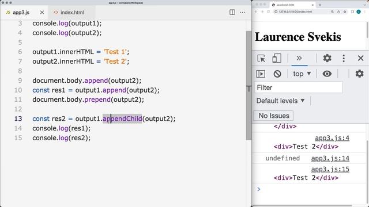Click console.log(output1) on line 3

(x=67, y=24)
